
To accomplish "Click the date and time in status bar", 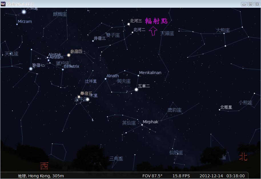I will [x=222, y=176].
